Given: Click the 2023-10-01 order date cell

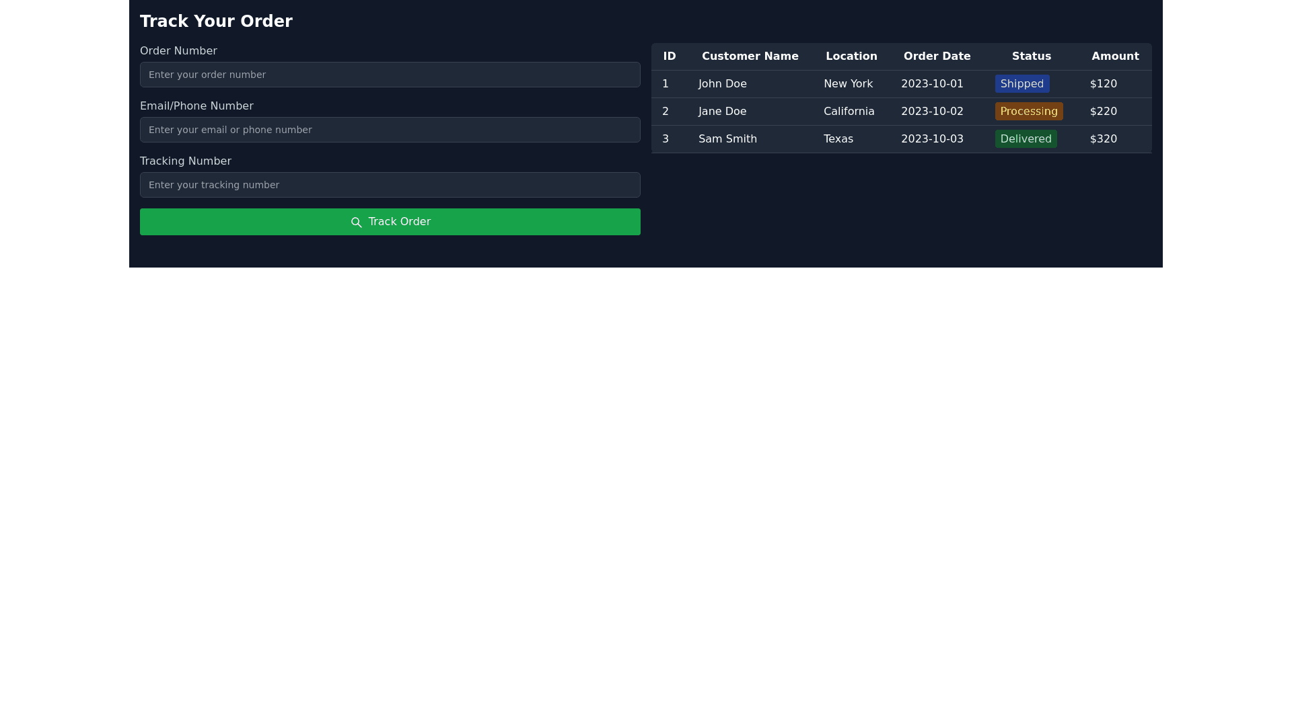Looking at the screenshot, I should [932, 84].
